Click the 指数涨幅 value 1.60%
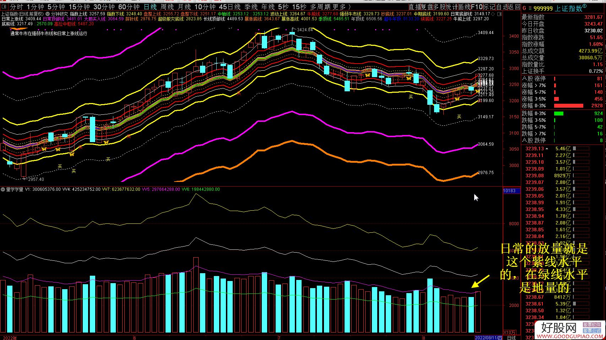The width and height of the screenshot is (606, 340). click(x=596, y=44)
